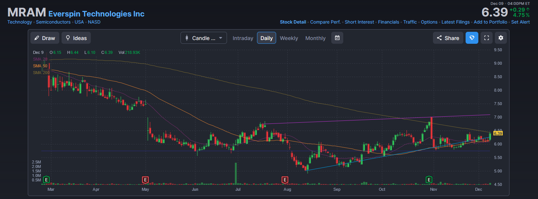Click the Dec 9 date label
This screenshot has height=199, width=538.
[38, 52]
